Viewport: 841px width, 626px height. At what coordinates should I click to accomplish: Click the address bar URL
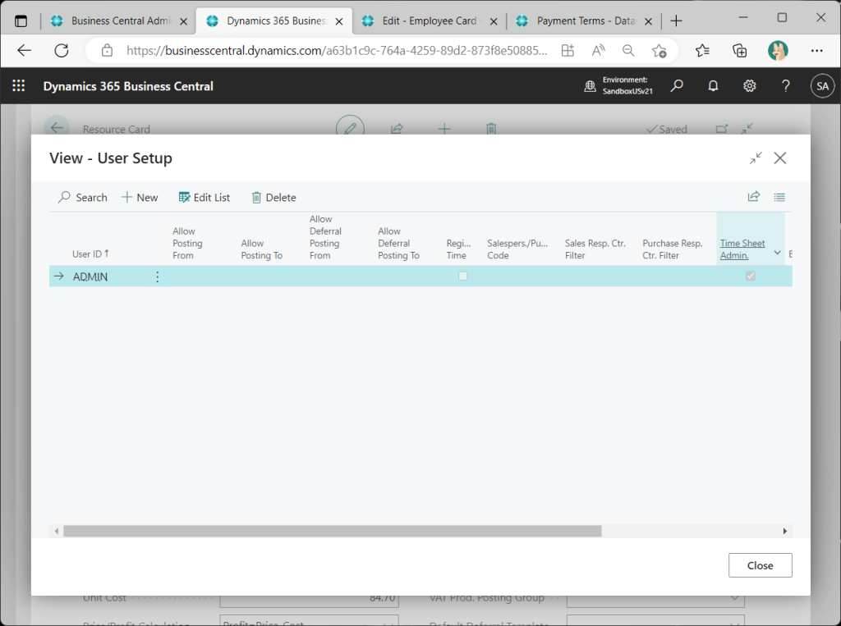tap(337, 50)
